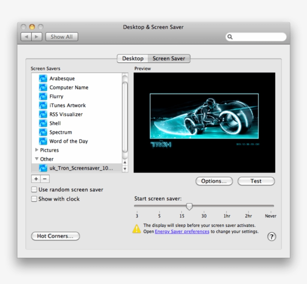
Task: Open screen saver Options
Action: [x=214, y=181]
